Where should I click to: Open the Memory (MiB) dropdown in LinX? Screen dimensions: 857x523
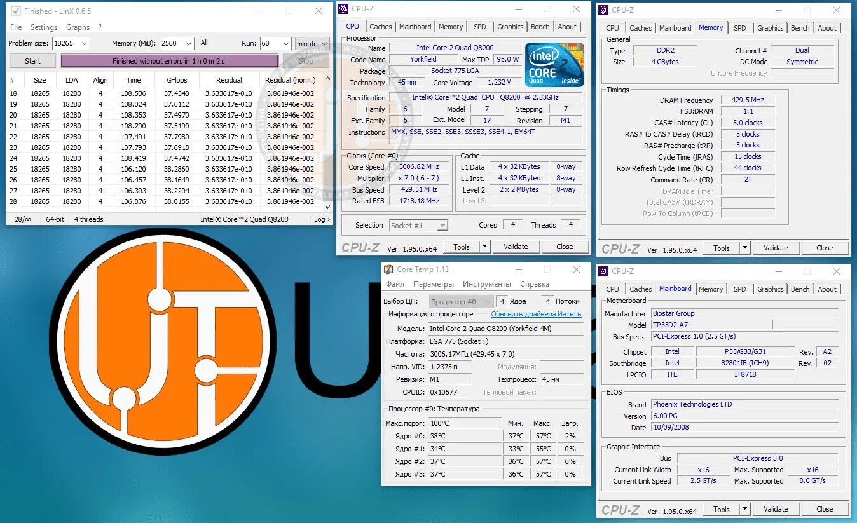[189, 43]
